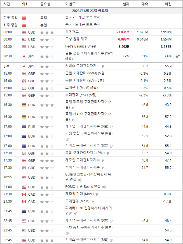Click the Japan flag in the 08:30 row

(x=24, y=56)
